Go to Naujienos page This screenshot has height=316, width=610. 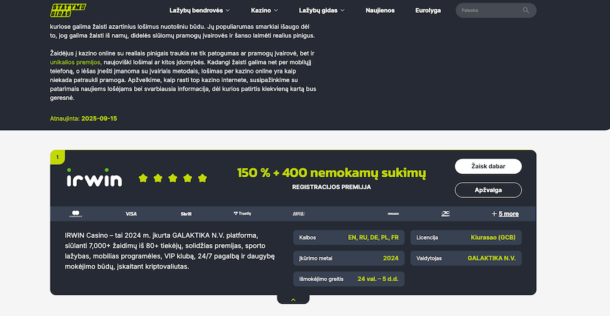[x=380, y=10]
